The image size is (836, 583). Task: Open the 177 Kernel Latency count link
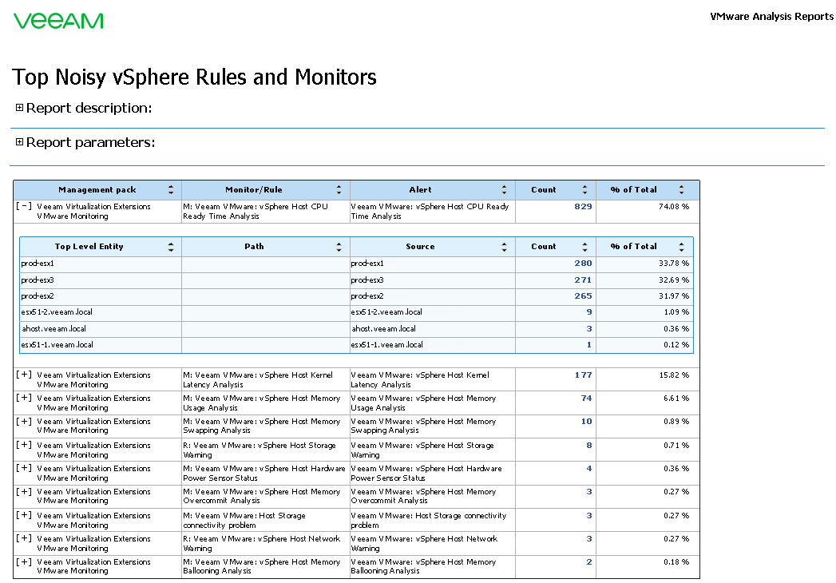pos(583,375)
